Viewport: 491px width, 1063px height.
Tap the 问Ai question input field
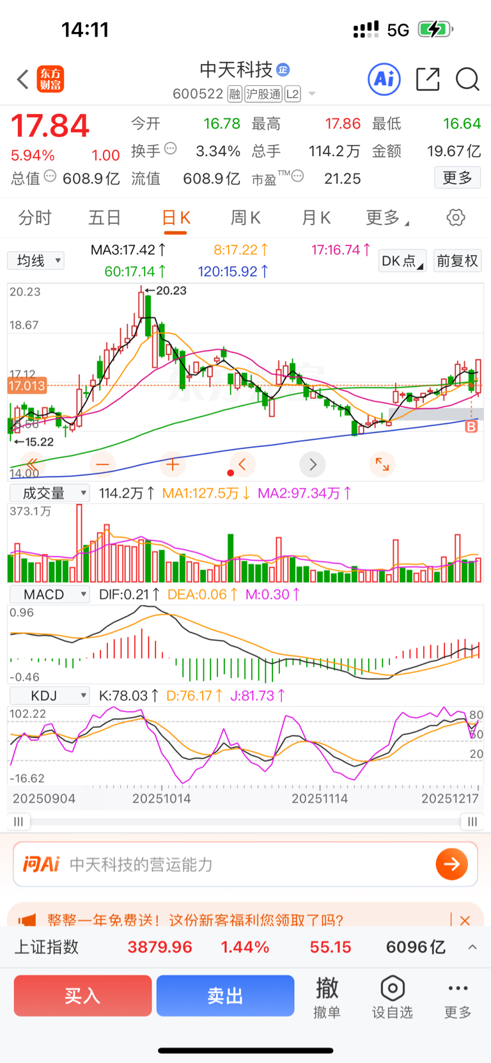(x=245, y=865)
